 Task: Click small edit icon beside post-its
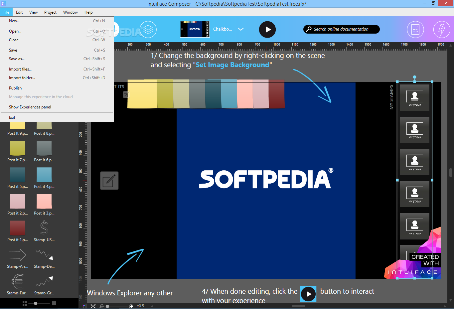tap(125, 95)
